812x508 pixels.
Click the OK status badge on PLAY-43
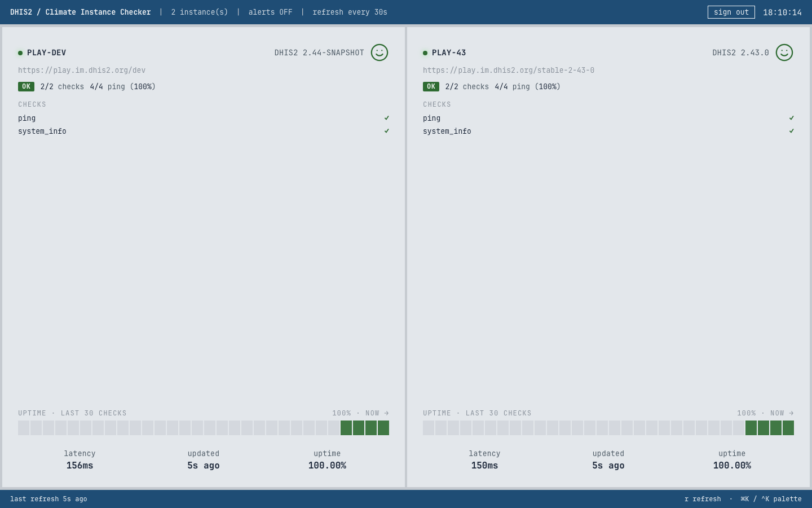pyautogui.click(x=431, y=86)
